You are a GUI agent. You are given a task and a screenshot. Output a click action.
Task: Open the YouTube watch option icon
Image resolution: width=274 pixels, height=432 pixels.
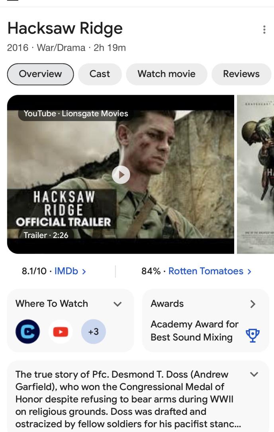pyautogui.click(x=61, y=331)
